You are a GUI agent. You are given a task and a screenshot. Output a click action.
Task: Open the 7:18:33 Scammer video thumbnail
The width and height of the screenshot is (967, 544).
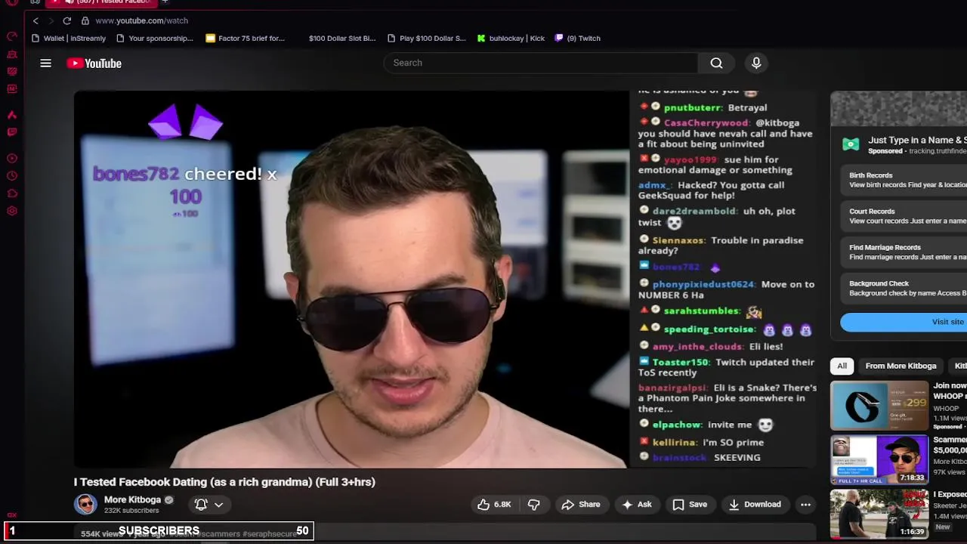(x=879, y=460)
